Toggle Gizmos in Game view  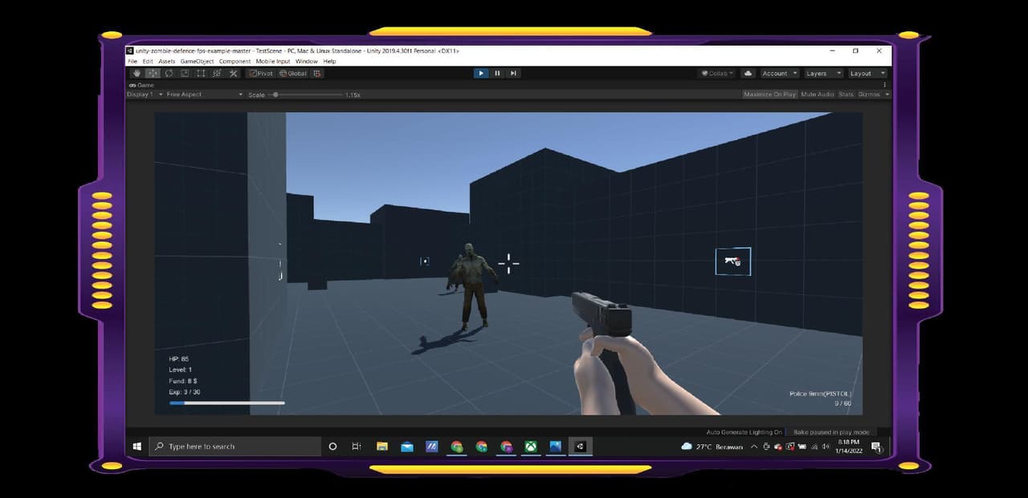(x=869, y=95)
